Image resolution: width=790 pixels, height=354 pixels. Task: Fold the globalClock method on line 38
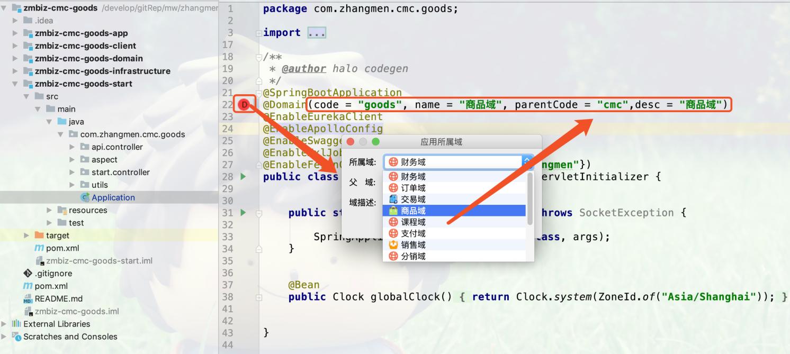[258, 297]
